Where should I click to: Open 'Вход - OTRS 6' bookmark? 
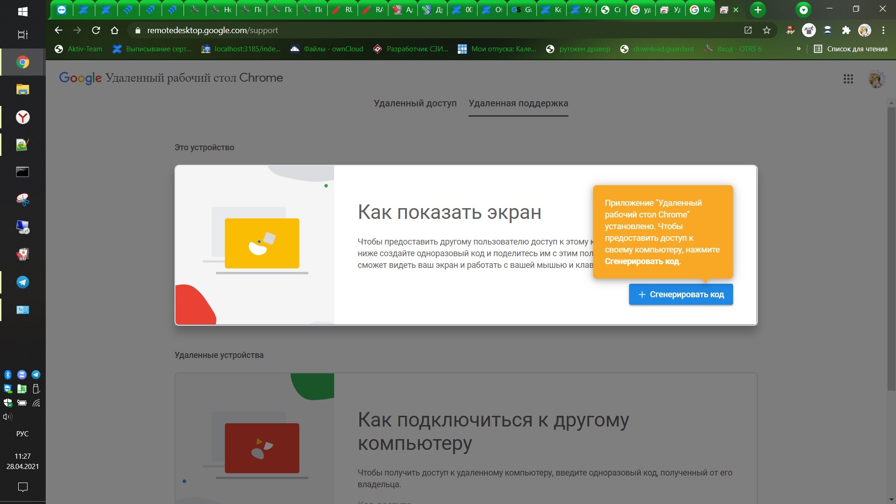tap(733, 49)
